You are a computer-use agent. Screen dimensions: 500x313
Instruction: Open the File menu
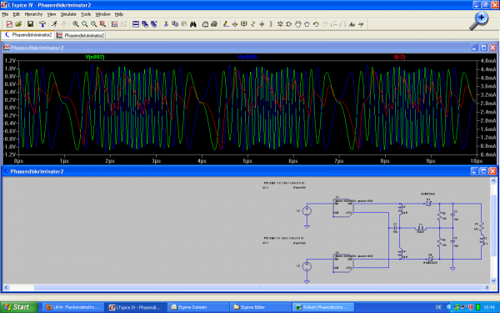click(5, 14)
